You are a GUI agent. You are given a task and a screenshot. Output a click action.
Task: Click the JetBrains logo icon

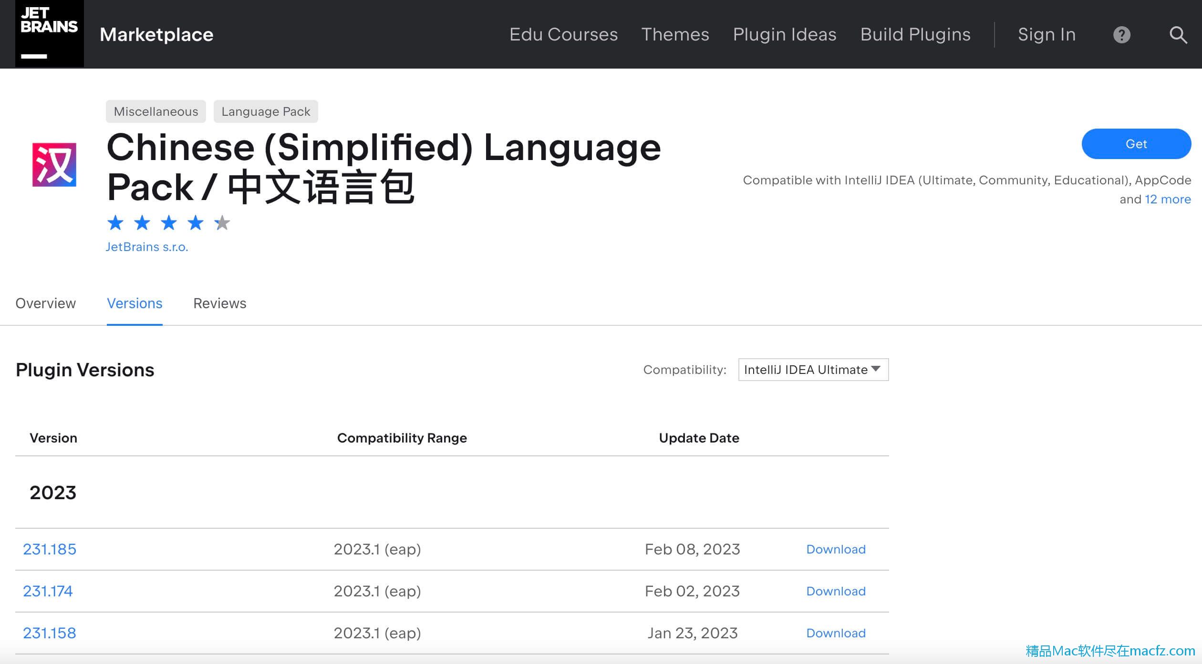pos(50,33)
